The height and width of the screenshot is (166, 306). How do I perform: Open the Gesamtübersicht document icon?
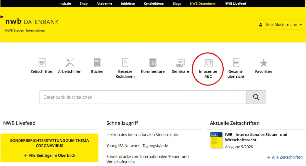pos(236,63)
